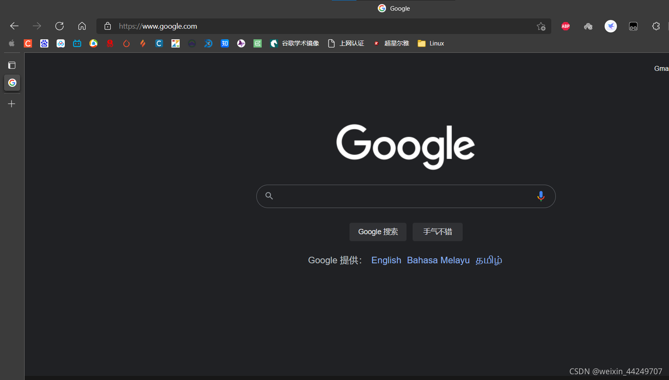Open the Gmail link at the page corner
Image resolution: width=669 pixels, height=380 pixels.
661,68
